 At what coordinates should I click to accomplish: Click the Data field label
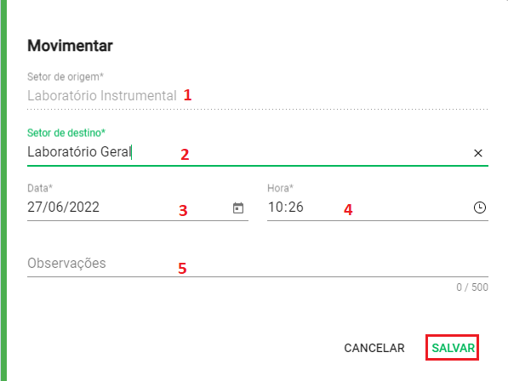coord(40,188)
